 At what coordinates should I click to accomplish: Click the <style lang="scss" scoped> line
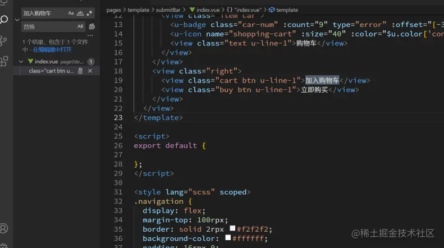point(193,192)
